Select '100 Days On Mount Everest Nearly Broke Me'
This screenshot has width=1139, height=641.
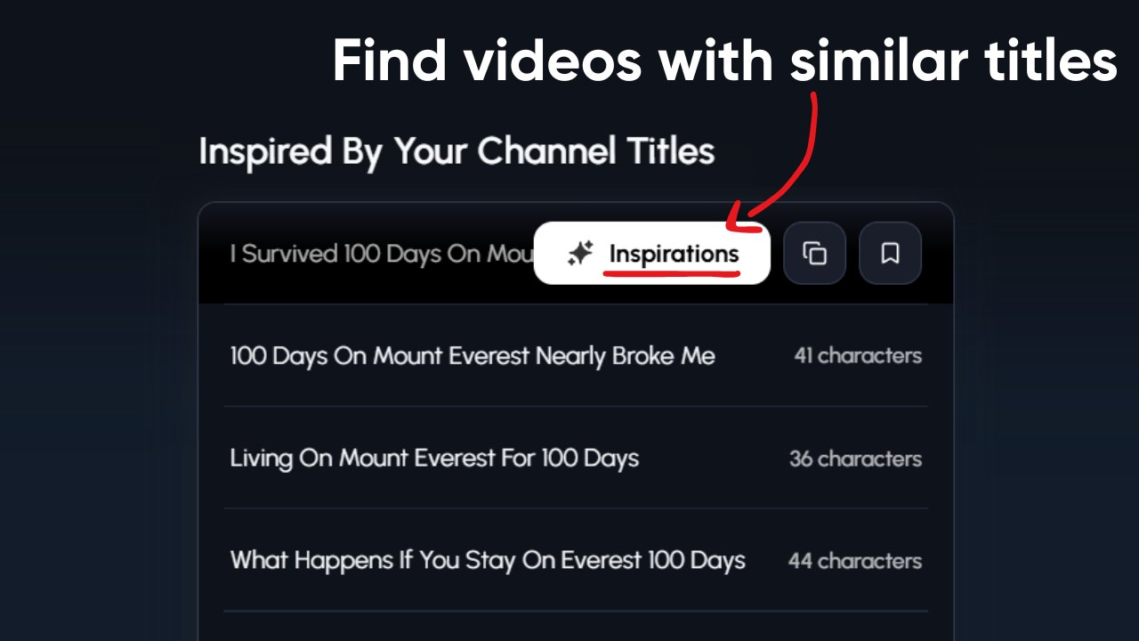[x=473, y=356]
